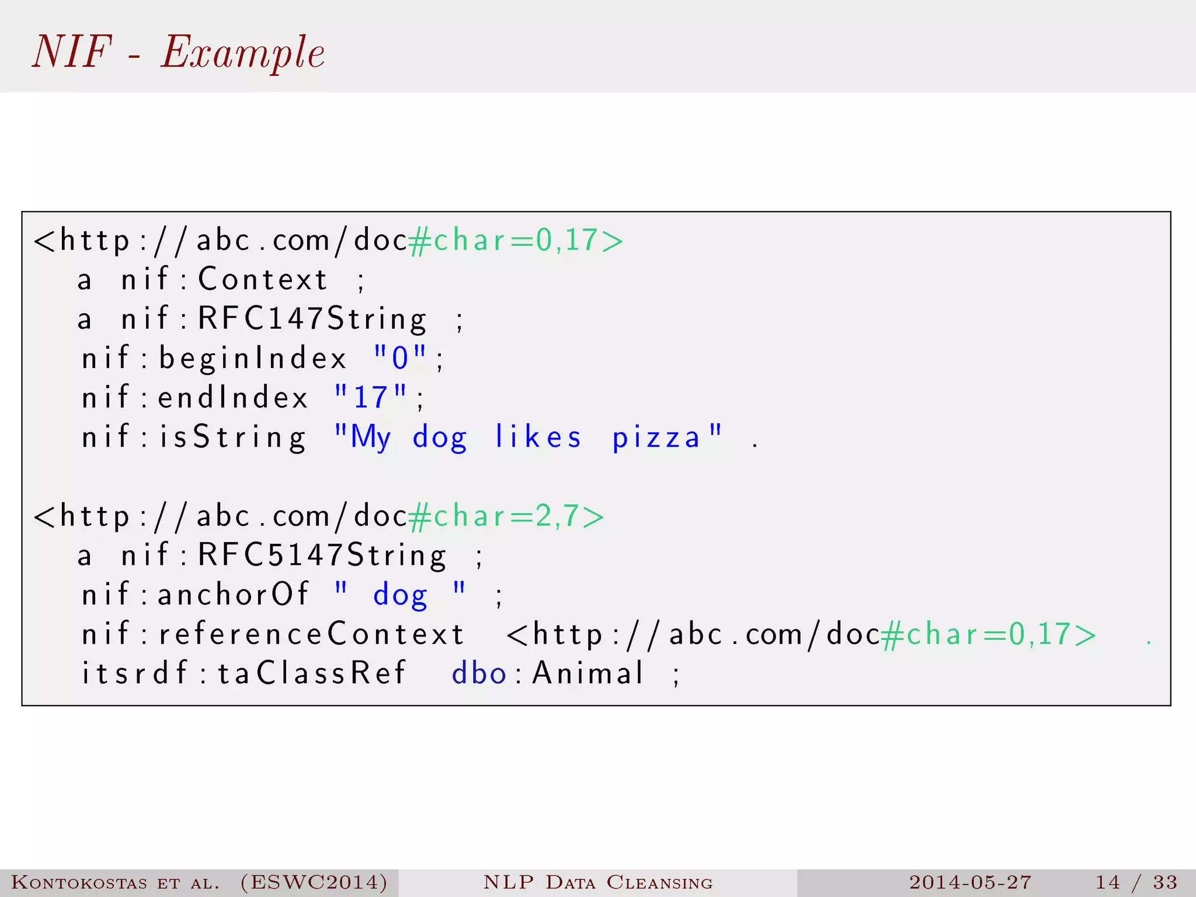Click the first URI line ending '#char=0,17>'

[x=329, y=241]
